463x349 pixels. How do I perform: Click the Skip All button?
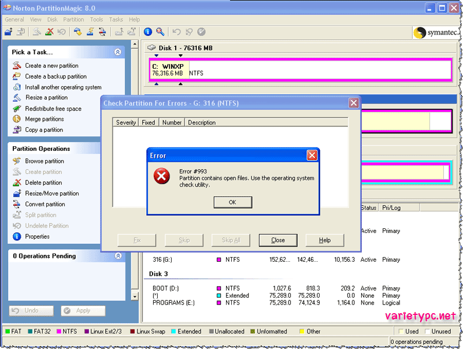[231, 240]
